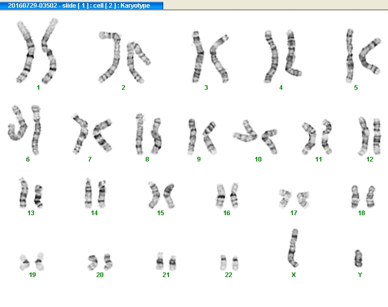Click the green label '17'

(x=294, y=213)
